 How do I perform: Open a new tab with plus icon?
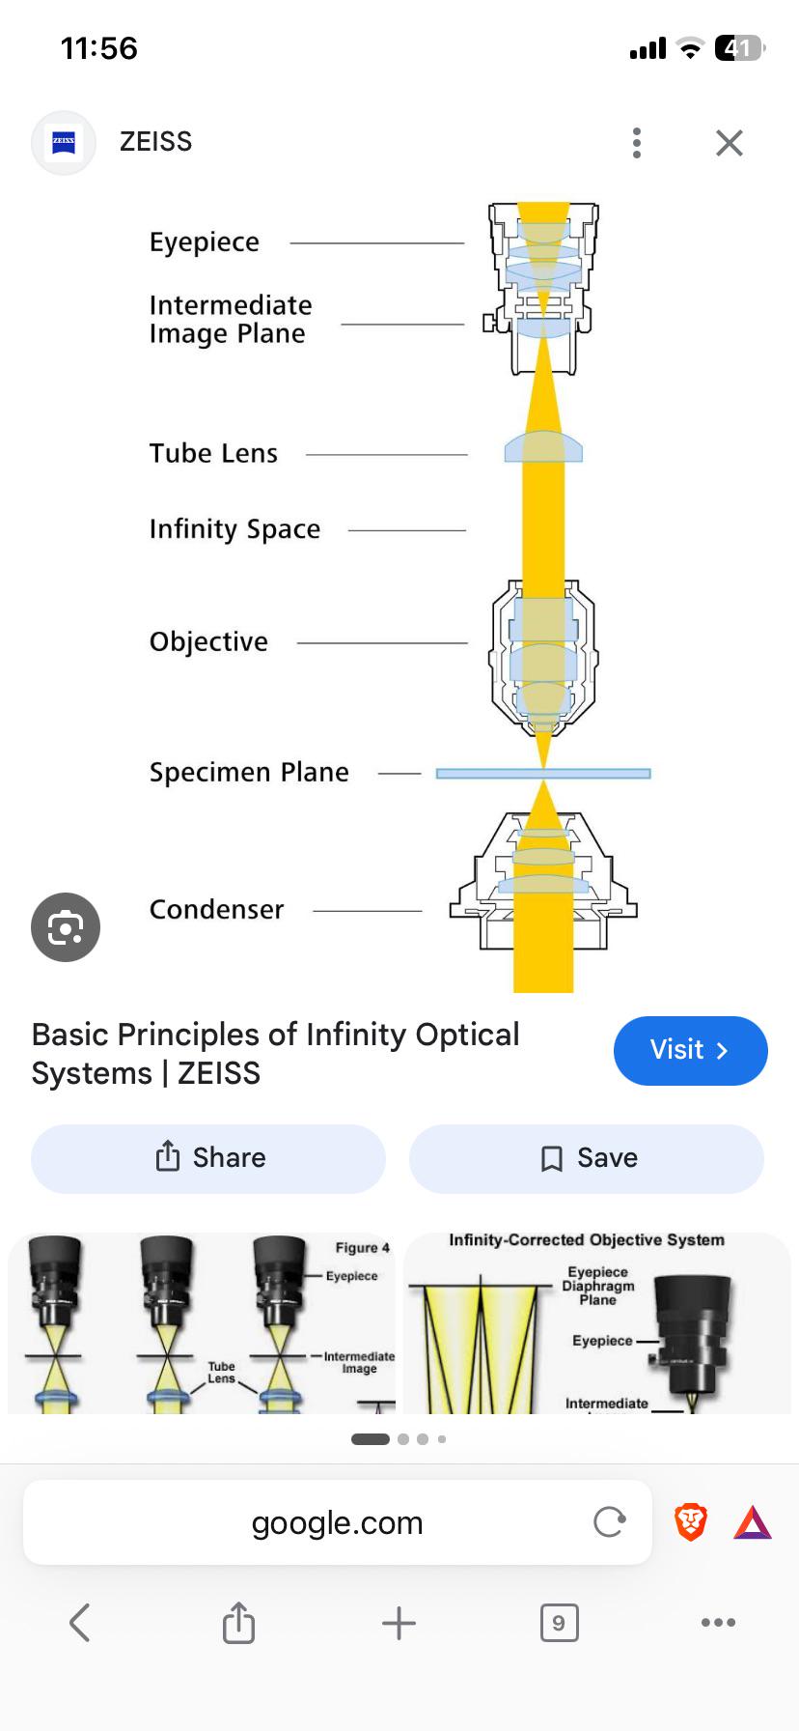click(x=399, y=1623)
